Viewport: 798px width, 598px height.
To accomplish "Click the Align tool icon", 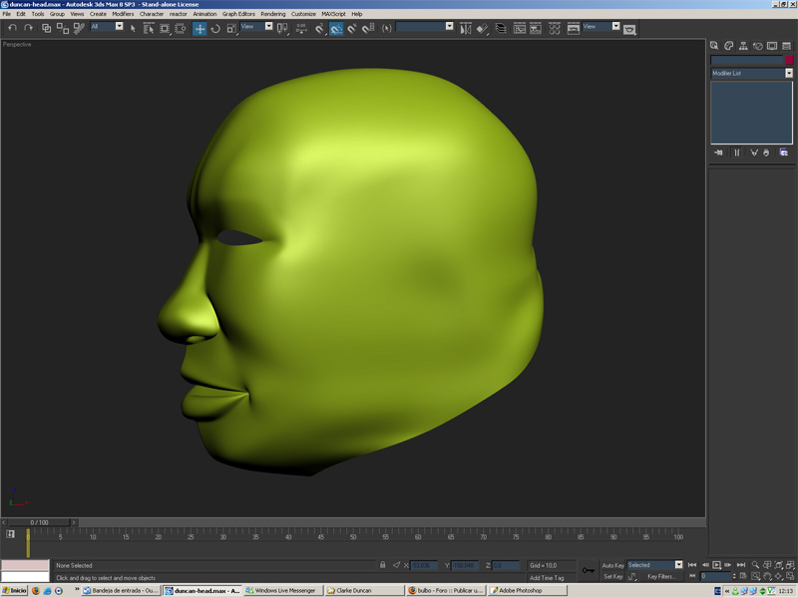I will [x=482, y=29].
